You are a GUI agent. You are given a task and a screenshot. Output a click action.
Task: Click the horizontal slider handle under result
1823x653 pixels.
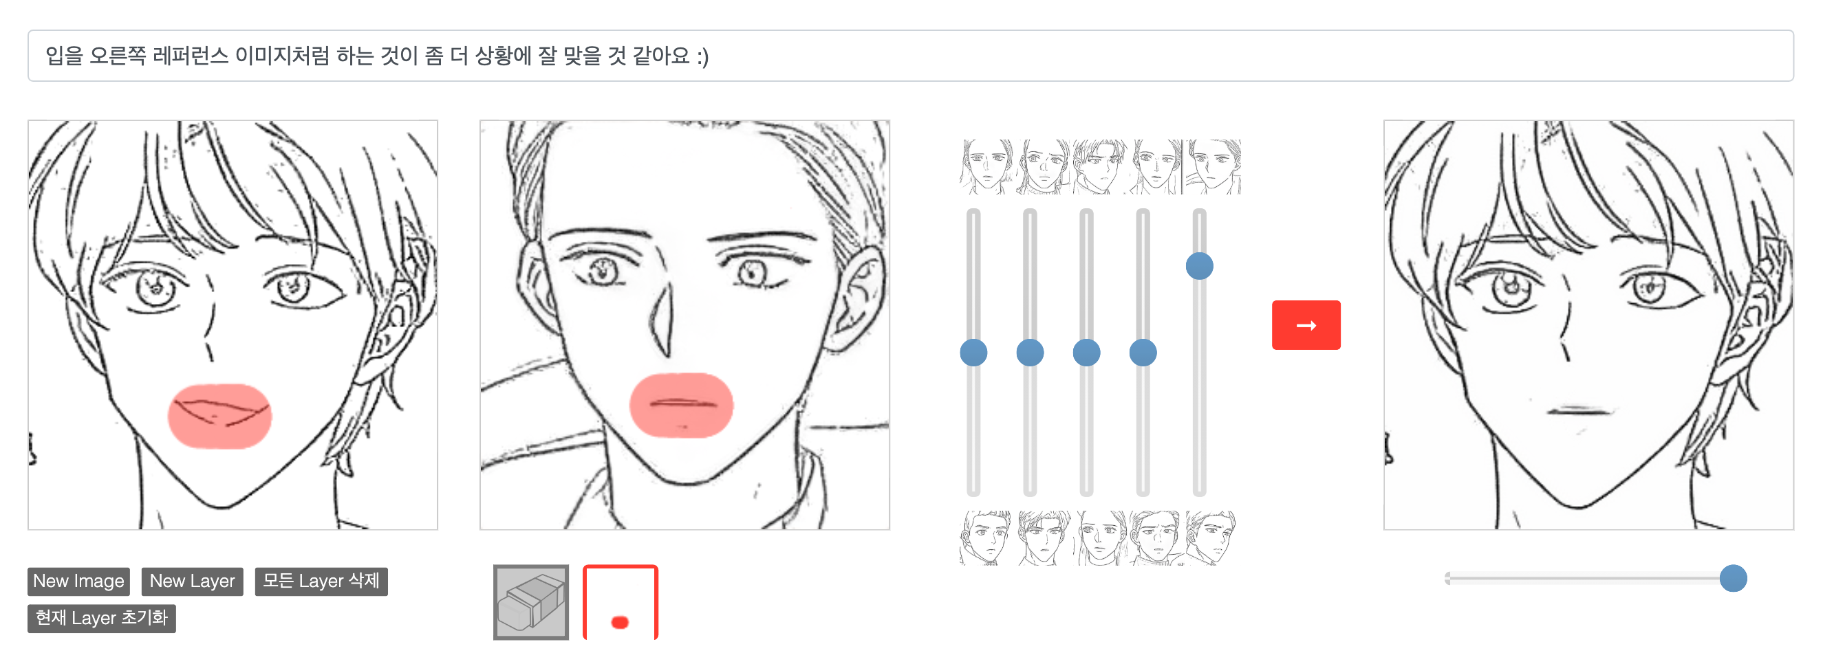tap(1733, 578)
